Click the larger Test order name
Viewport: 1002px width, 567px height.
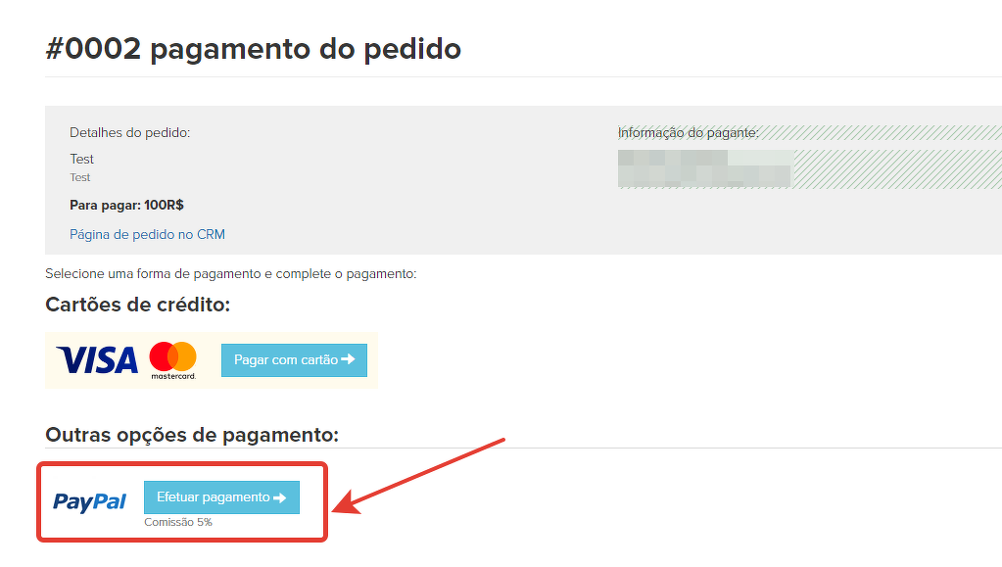82,160
